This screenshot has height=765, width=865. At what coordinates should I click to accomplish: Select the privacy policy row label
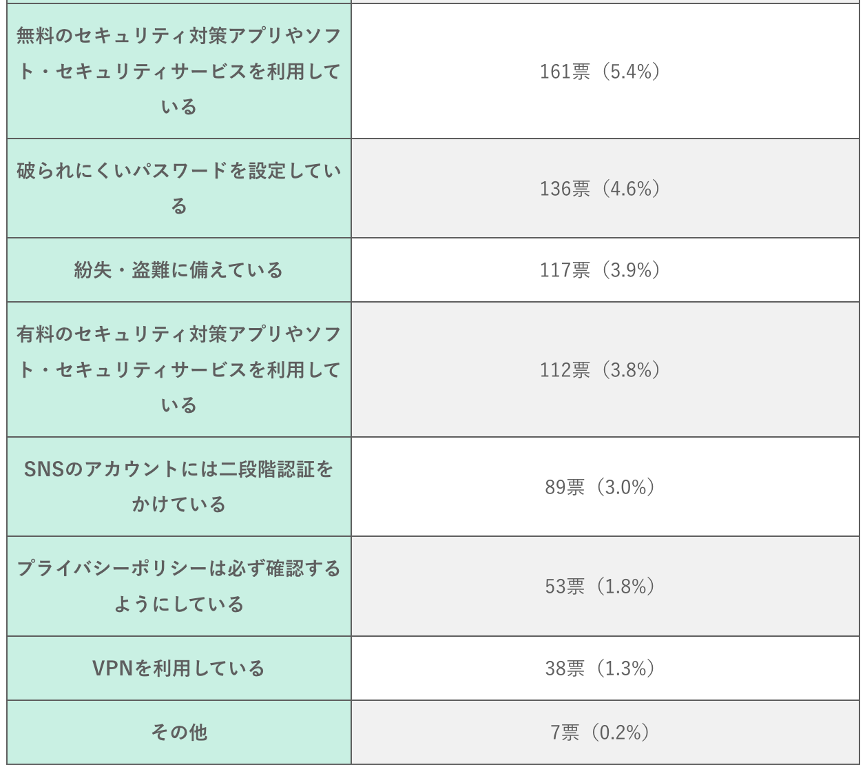pyautogui.click(x=179, y=586)
